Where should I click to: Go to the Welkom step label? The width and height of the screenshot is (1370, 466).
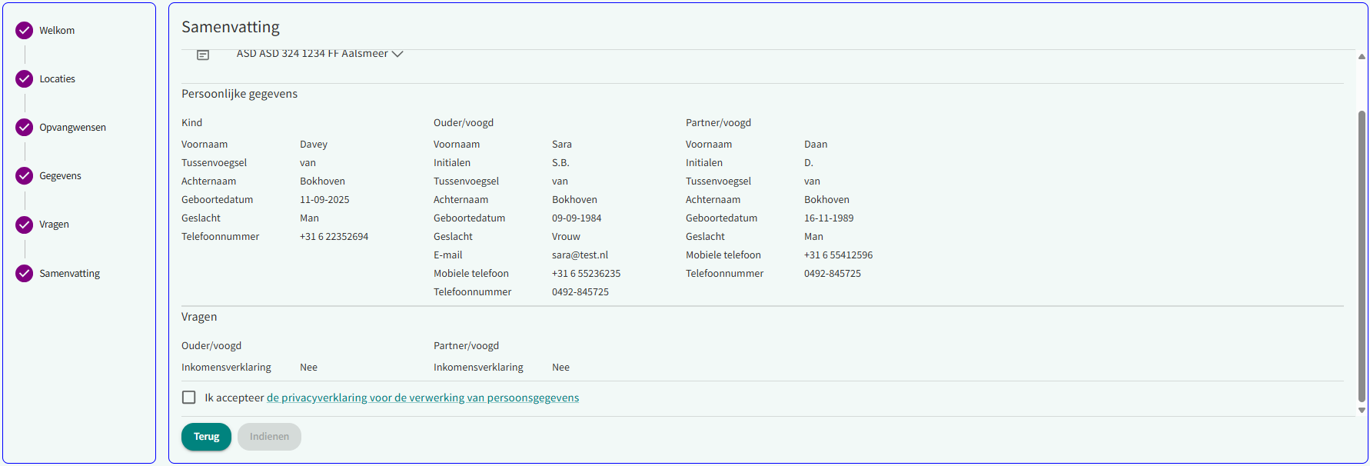coord(57,31)
